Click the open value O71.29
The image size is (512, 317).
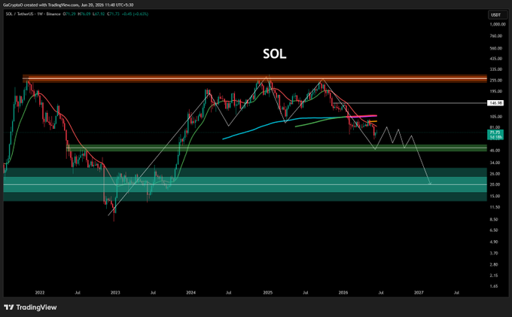pyautogui.click(x=69, y=14)
